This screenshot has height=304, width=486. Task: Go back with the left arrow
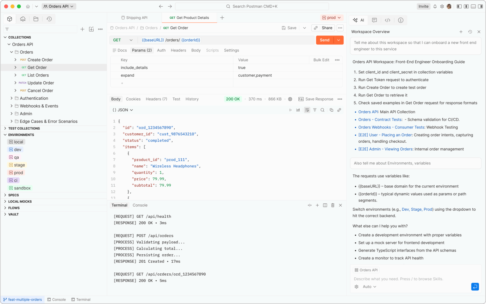161,6
